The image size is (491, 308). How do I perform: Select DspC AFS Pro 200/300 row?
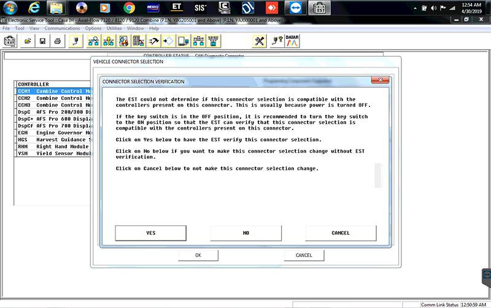[53, 112]
